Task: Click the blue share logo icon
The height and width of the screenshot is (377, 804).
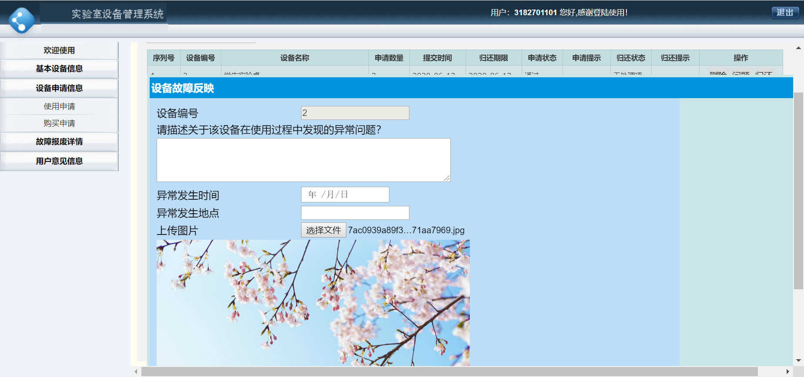Action: click(22, 20)
